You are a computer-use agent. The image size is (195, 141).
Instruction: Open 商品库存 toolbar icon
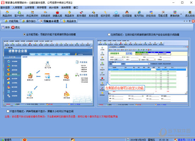[69, 14]
